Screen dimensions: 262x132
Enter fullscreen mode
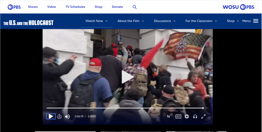(203, 116)
